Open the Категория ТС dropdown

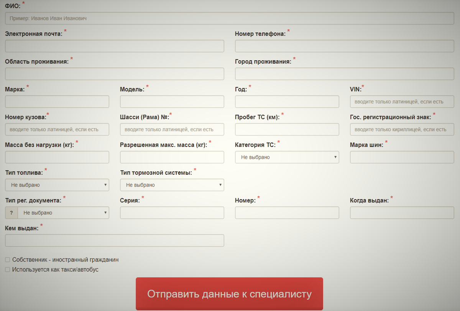click(x=287, y=157)
